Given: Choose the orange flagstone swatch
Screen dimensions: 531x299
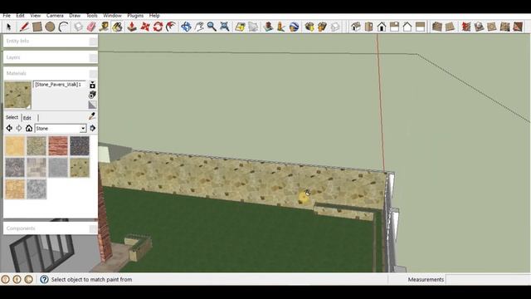Looking at the screenshot, I should [x=15, y=189].
